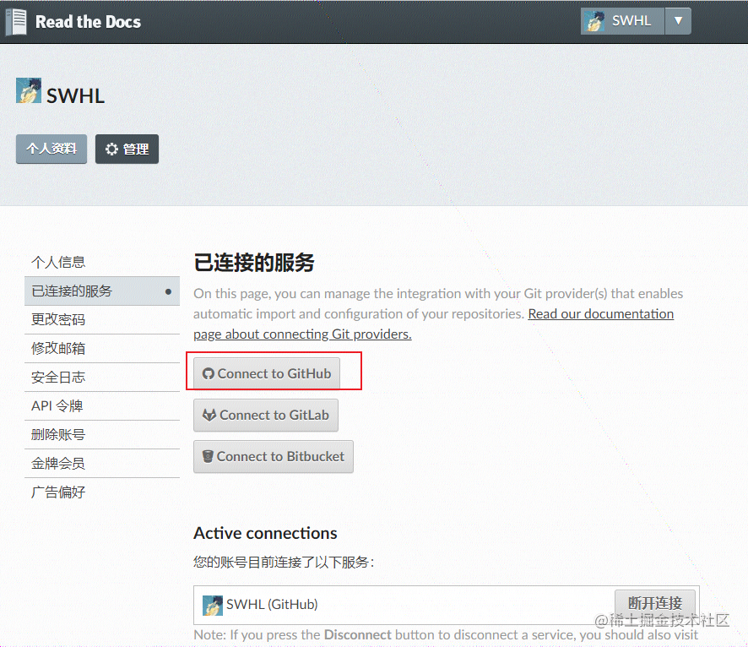Open 更改密码 in the sidebar
The height and width of the screenshot is (647, 748).
[x=102, y=319]
